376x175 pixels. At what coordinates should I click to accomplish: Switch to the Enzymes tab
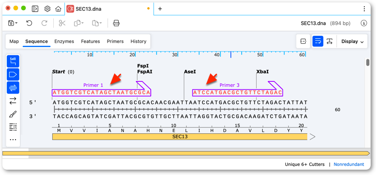click(64, 41)
